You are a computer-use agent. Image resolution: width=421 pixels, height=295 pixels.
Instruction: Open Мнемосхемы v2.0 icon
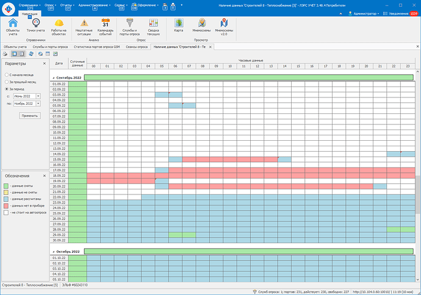[x=224, y=23]
